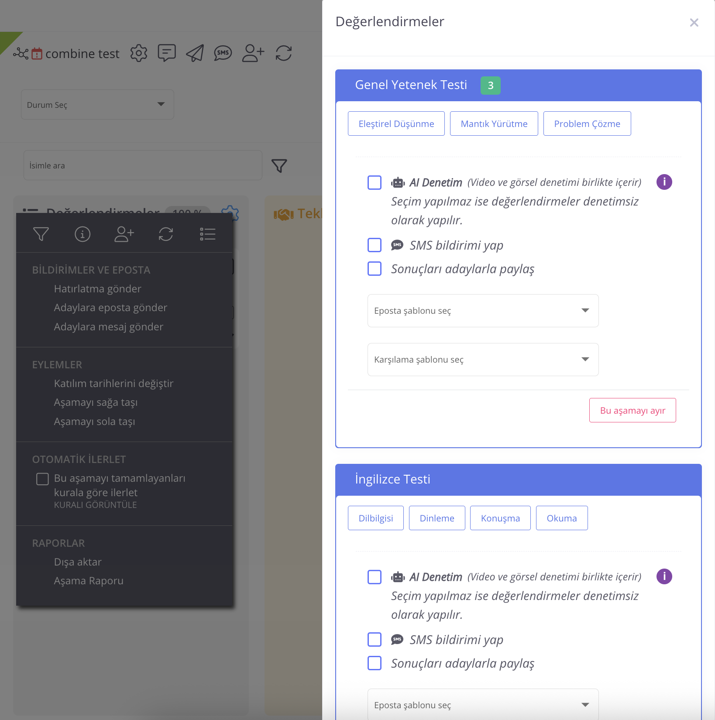Click SMS icon in Genel Yetenek Testi options
The height and width of the screenshot is (720, 715).
click(397, 245)
